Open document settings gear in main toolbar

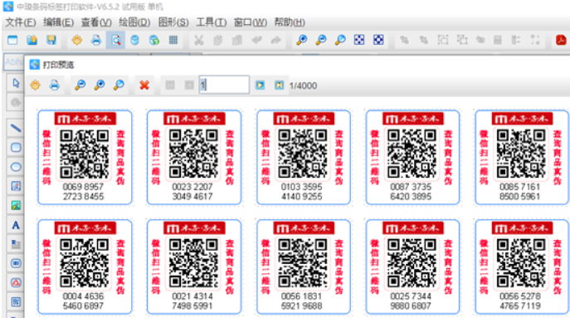pyautogui.click(x=76, y=40)
